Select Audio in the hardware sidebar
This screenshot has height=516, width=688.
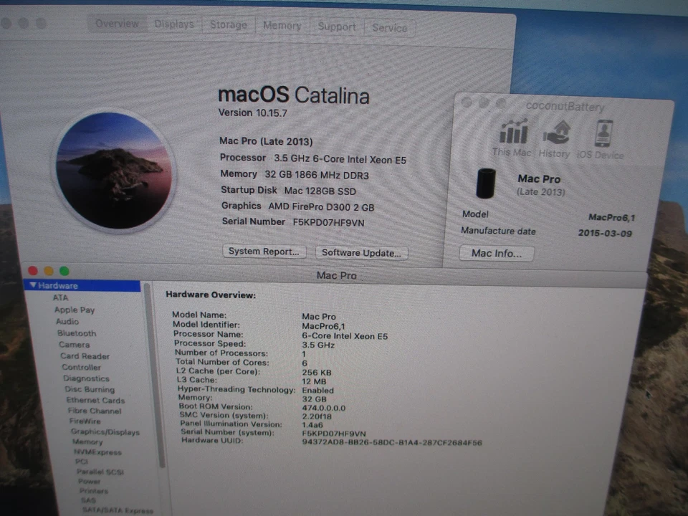[67, 321]
